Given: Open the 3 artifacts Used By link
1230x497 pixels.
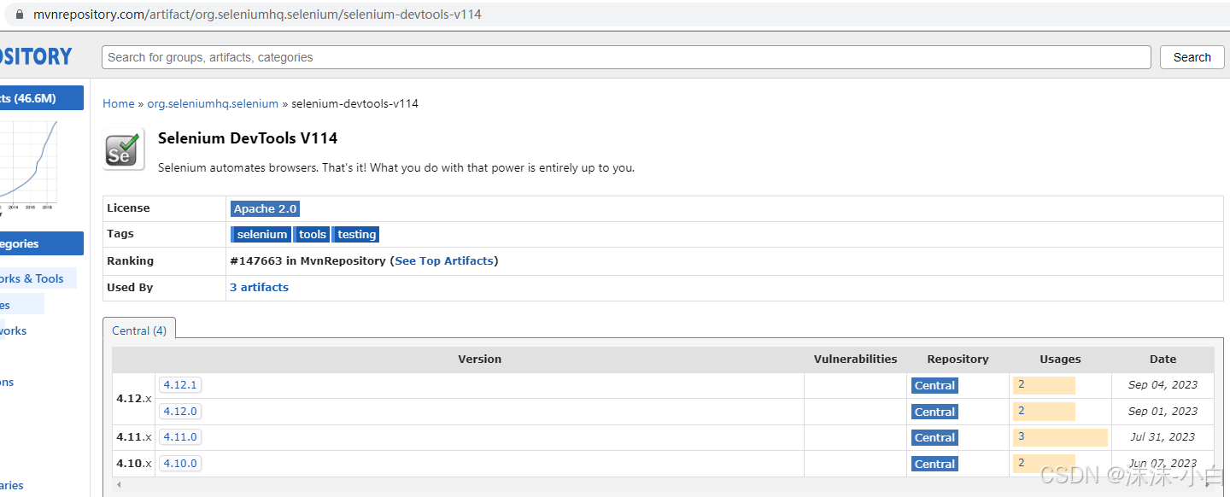Looking at the screenshot, I should [259, 287].
